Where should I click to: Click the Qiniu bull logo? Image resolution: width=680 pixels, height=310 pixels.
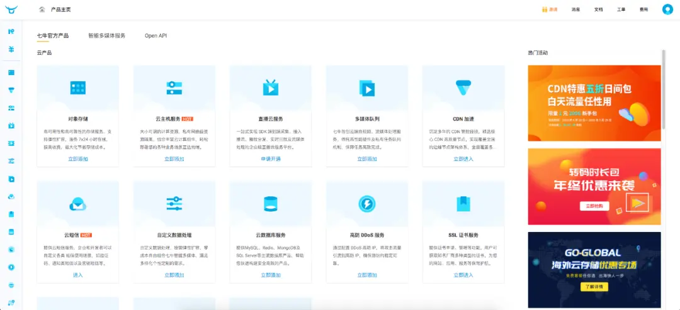coord(11,9)
